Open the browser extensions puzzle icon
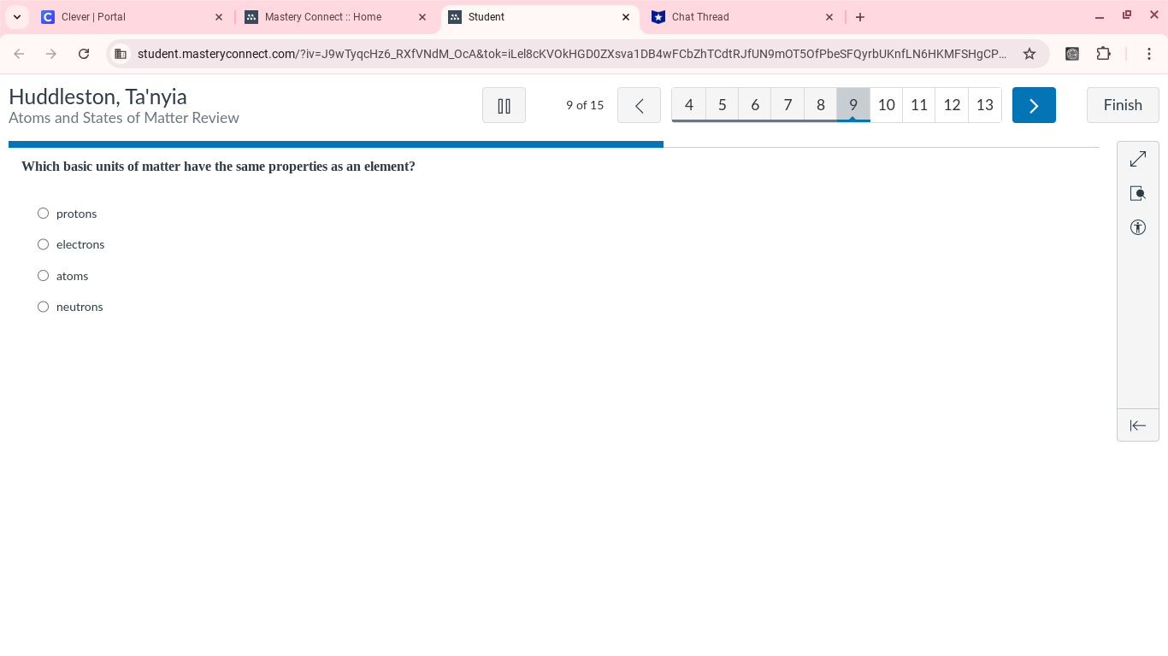This screenshot has width=1168, height=656. click(1104, 54)
